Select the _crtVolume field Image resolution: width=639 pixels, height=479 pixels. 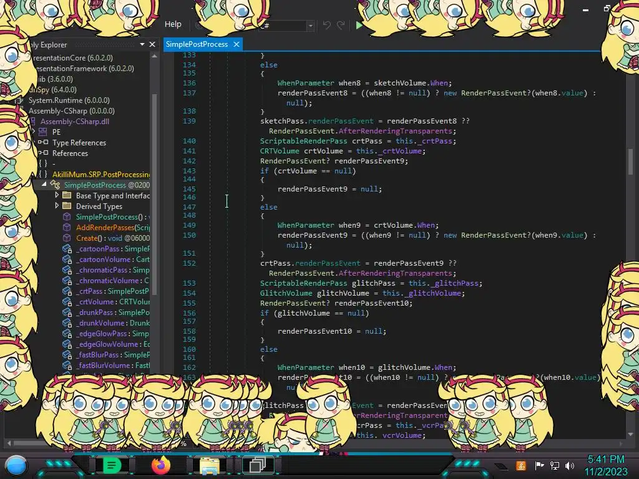tap(113, 301)
